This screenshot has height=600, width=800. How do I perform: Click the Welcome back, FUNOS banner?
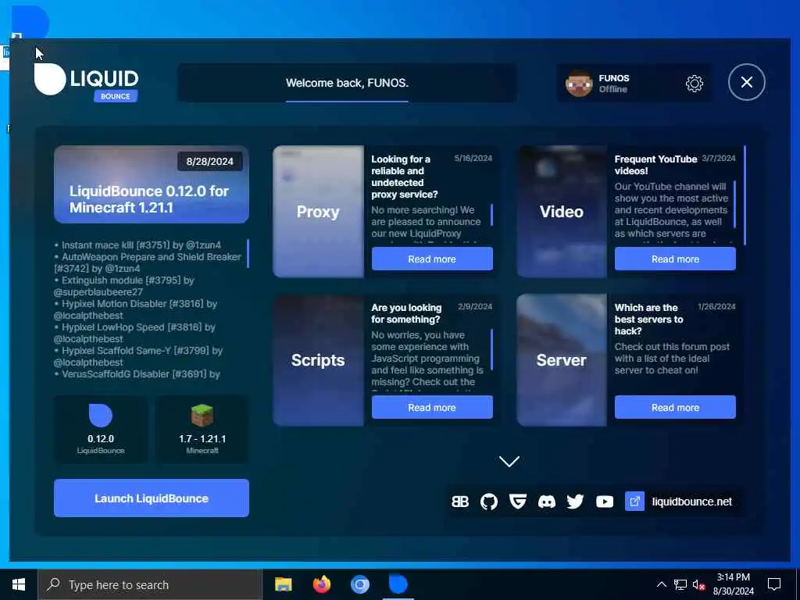pos(347,83)
